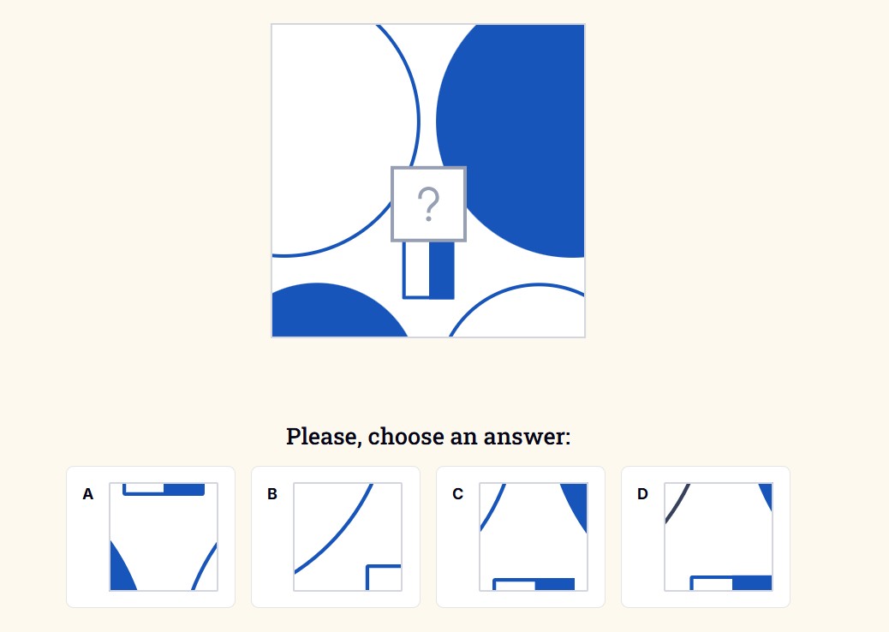This screenshot has width=889, height=632.
Task: Click the question mark placeholder square
Action: 428,204
